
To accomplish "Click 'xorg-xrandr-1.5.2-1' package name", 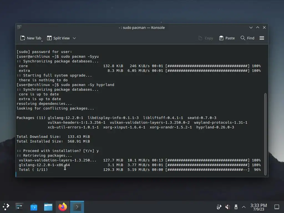I will coord(171,127).
